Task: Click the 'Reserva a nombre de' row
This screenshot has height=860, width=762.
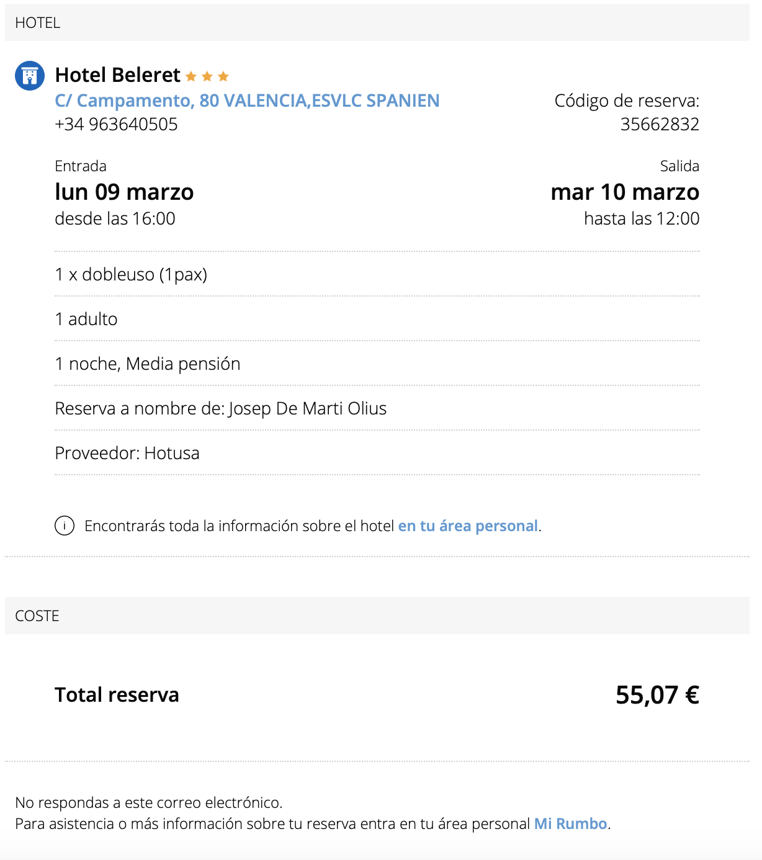Action: pyautogui.click(x=377, y=408)
